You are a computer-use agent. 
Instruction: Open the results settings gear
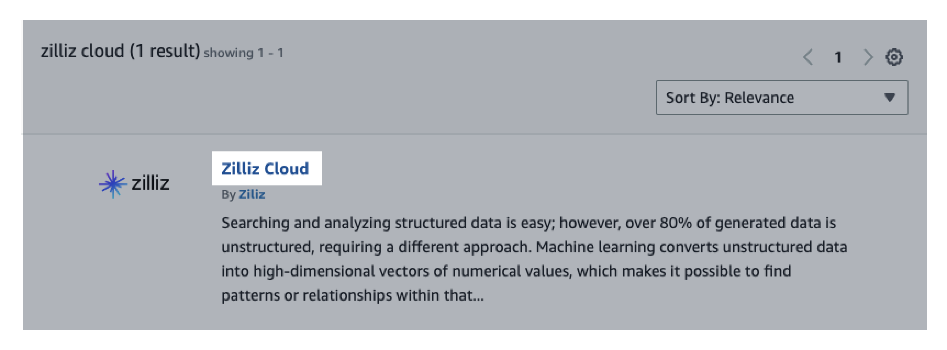coord(894,57)
